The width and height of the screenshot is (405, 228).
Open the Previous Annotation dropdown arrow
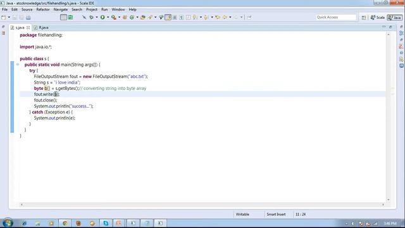click(x=212, y=17)
